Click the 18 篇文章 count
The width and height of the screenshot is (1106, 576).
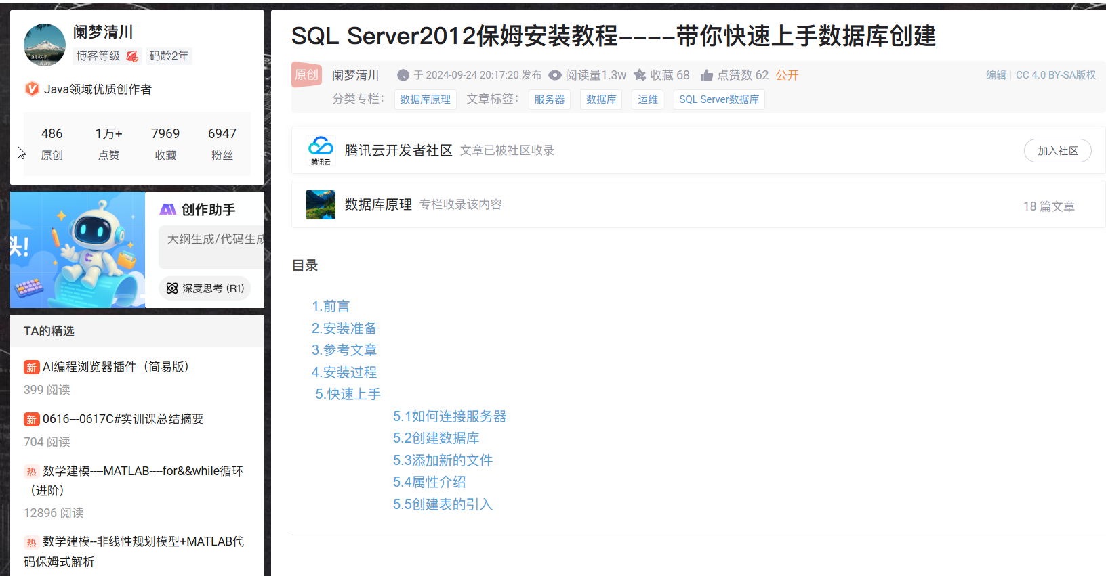(x=1049, y=206)
